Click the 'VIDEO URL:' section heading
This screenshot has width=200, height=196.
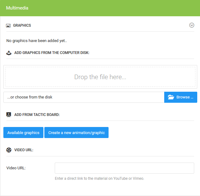coord(24,150)
